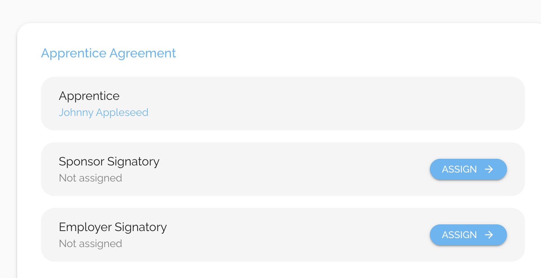Open the Johnny Appleseed apprentice link
This screenshot has height=278, width=541.
103,113
